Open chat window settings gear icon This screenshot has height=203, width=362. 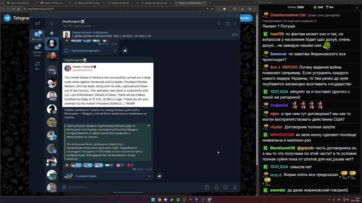(357, 7)
